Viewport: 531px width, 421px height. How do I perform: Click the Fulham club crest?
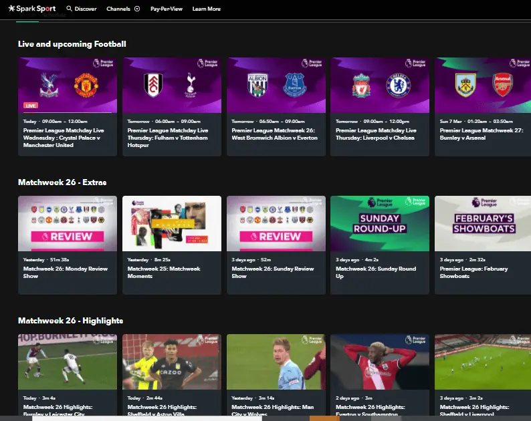pyautogui.click(x=153, y=85)
